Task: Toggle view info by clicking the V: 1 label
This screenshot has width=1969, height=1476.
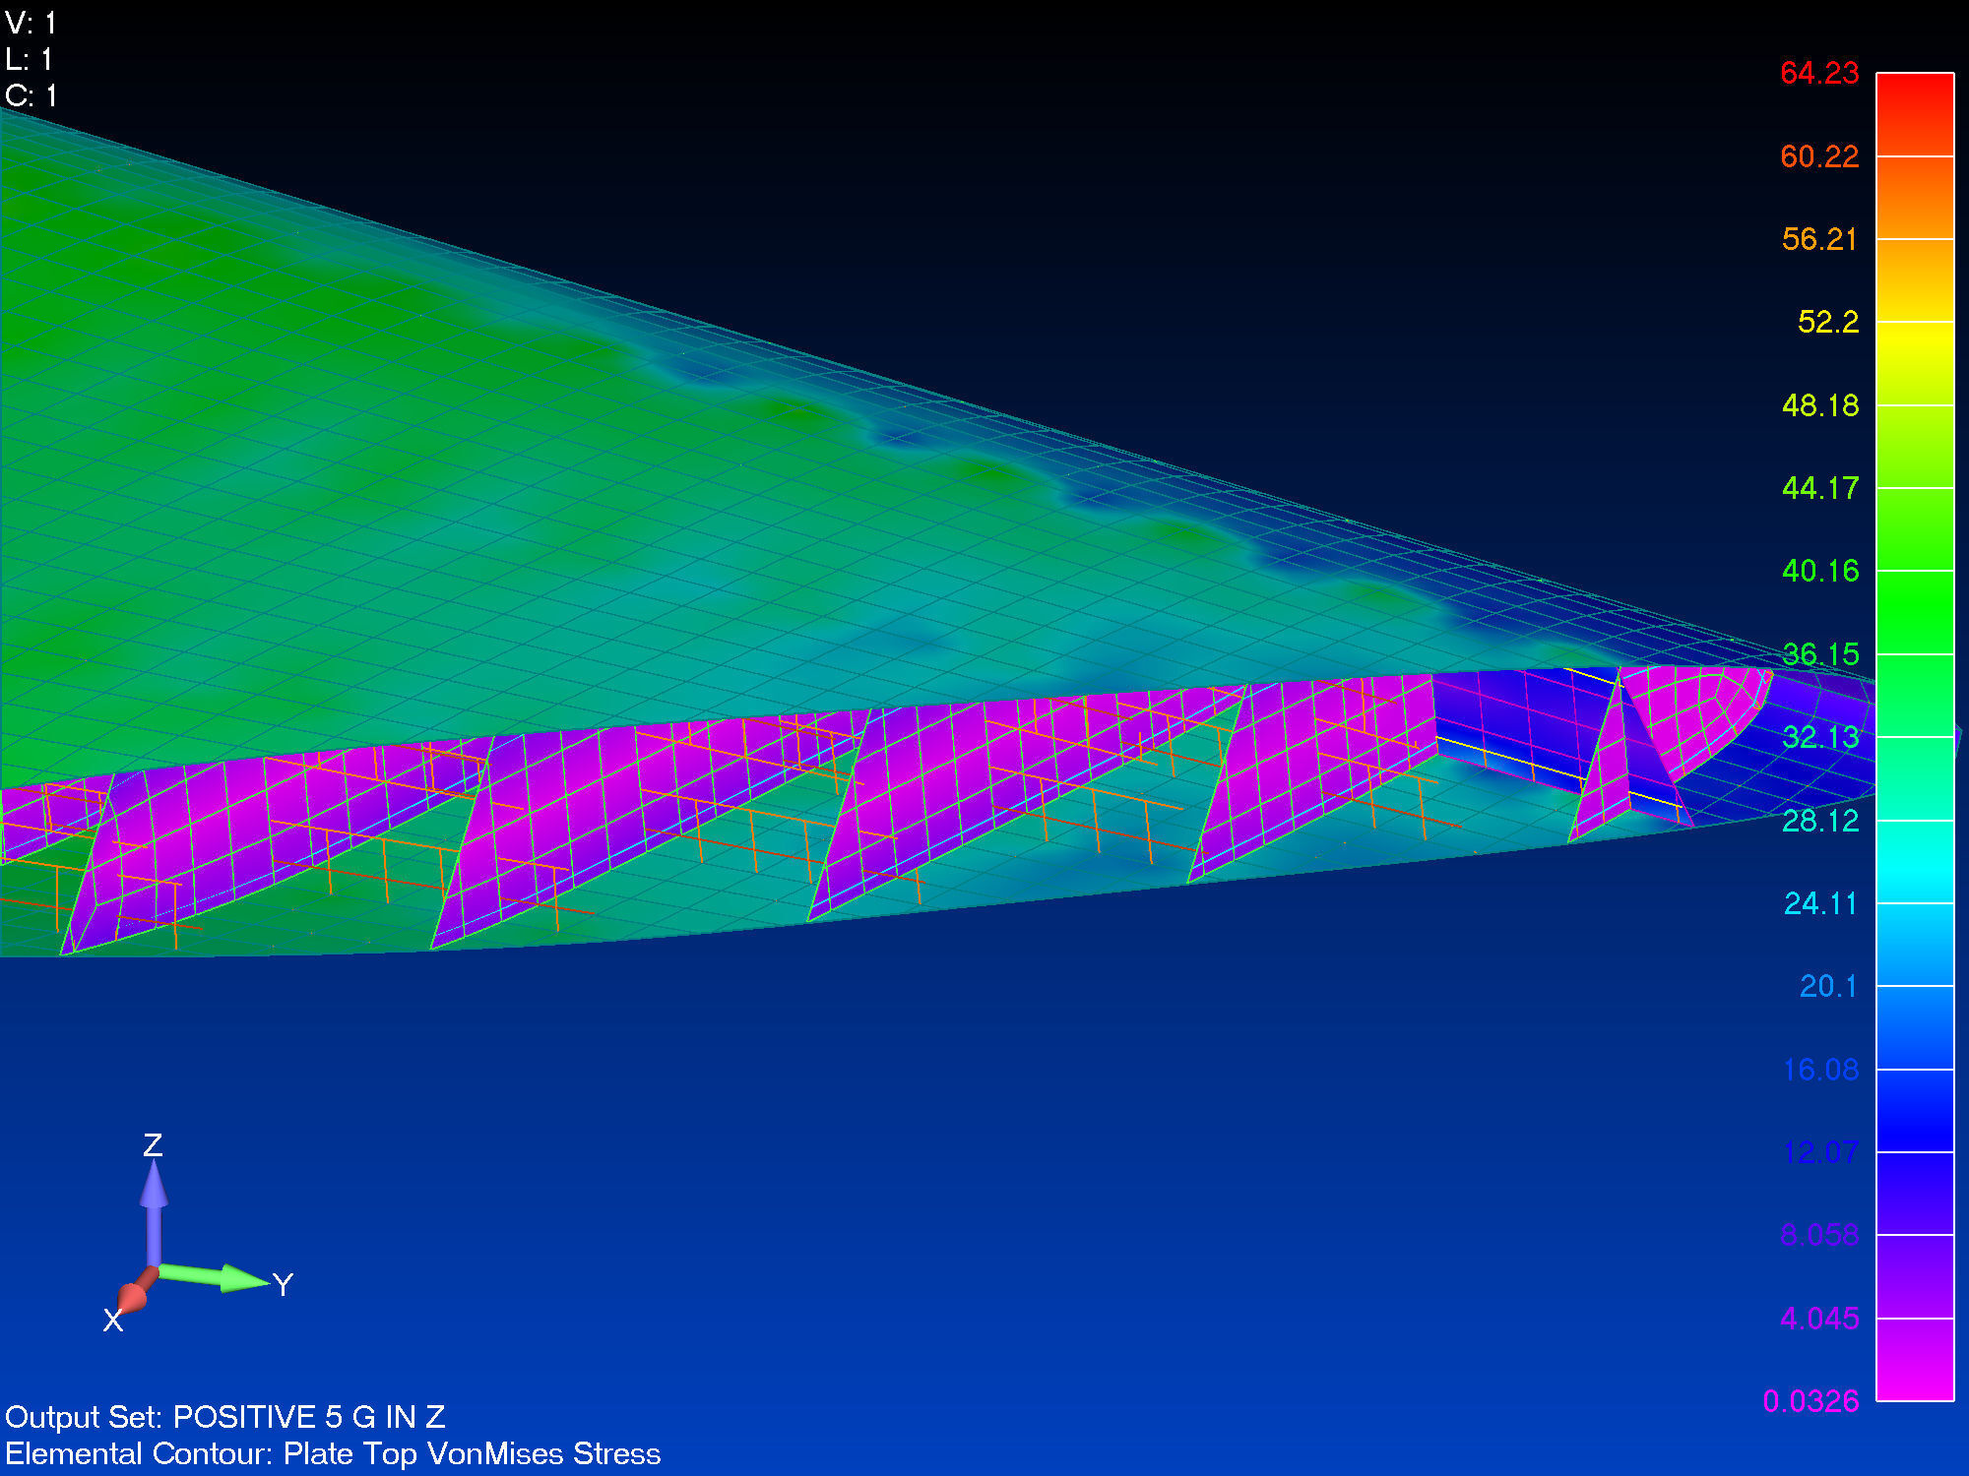Action: [30, 20]
